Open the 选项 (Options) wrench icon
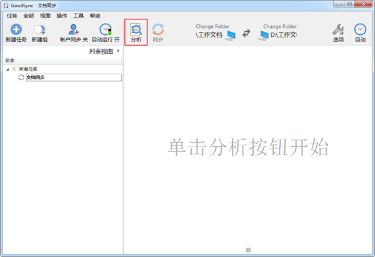This screenshot has width=375, height=257. tap(337, 31)
